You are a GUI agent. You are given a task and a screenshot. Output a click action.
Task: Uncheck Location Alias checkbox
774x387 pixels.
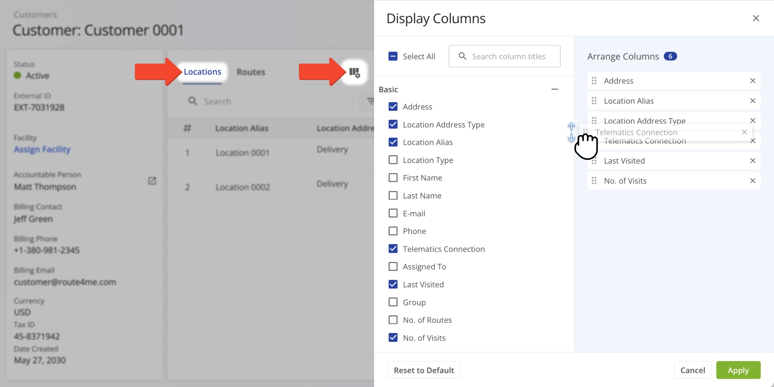pyautogui.click(x=393, y=142)
